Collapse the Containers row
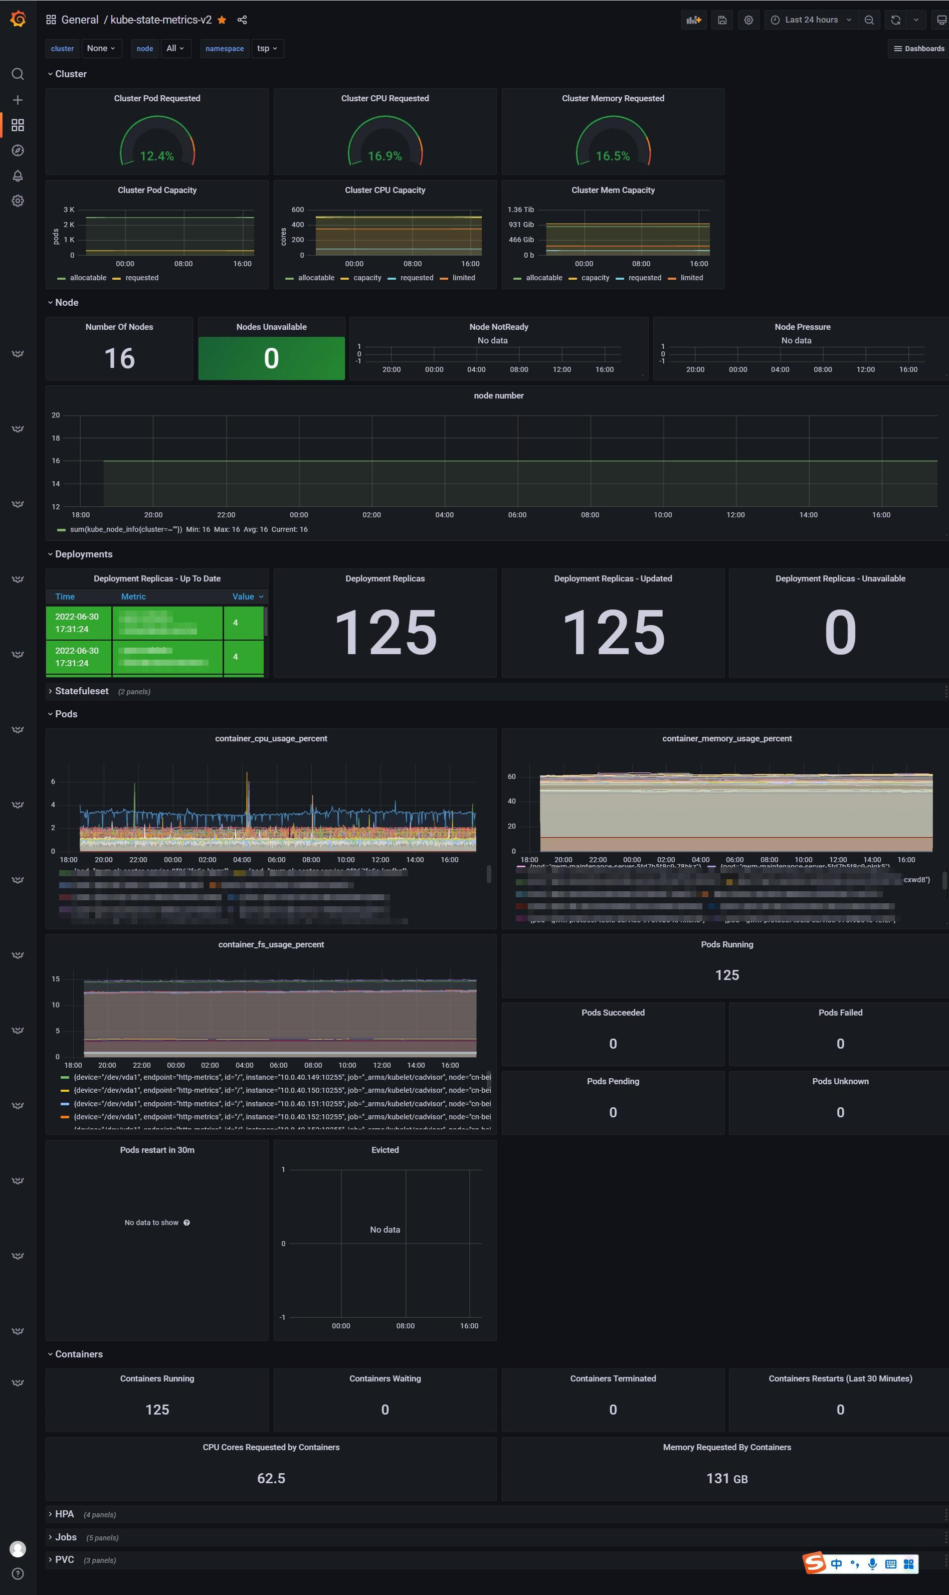 pyautogui.click(x=75, y=1354)
